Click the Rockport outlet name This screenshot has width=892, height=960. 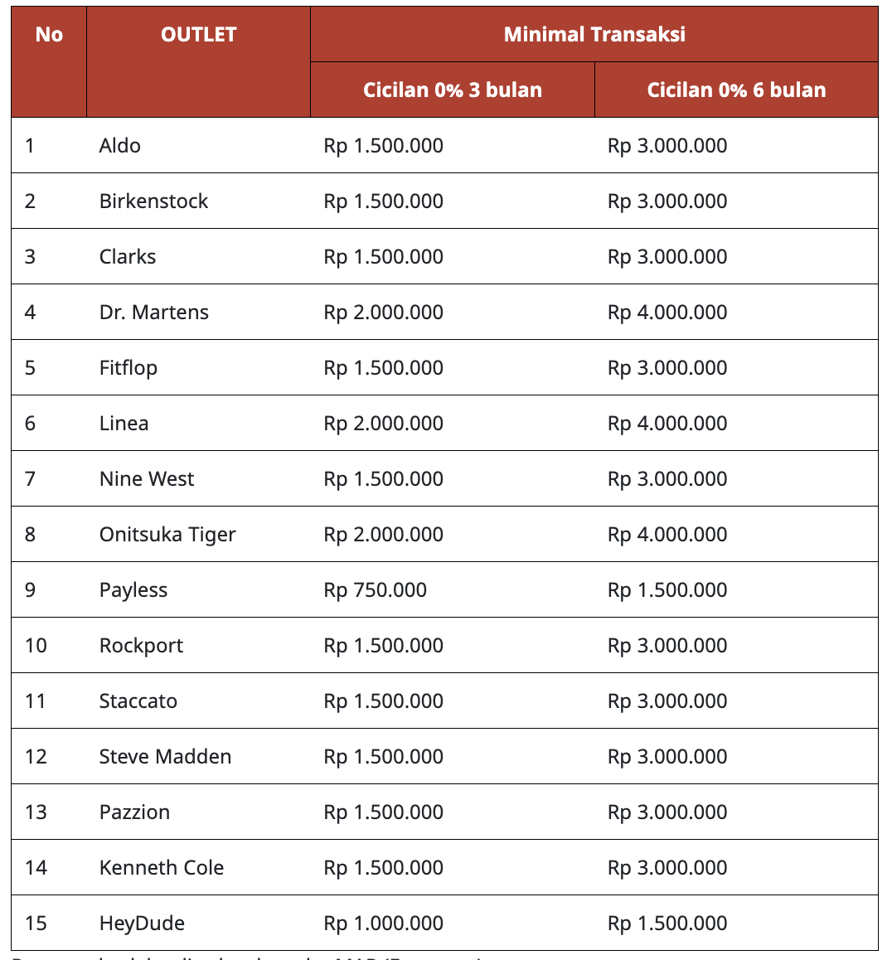point(142,646)
